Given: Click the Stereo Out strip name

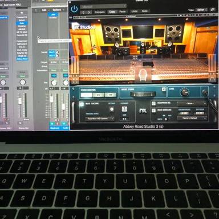Looking at the screenshot, I should click(x=23, y=128).
